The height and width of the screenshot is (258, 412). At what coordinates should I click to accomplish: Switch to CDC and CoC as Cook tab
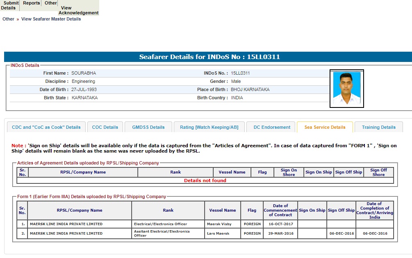tap(46, 127)
